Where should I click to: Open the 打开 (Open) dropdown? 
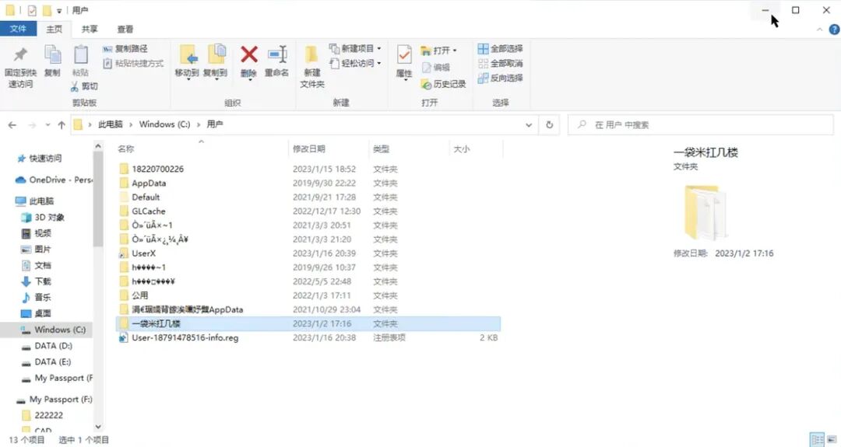[438, 51]
